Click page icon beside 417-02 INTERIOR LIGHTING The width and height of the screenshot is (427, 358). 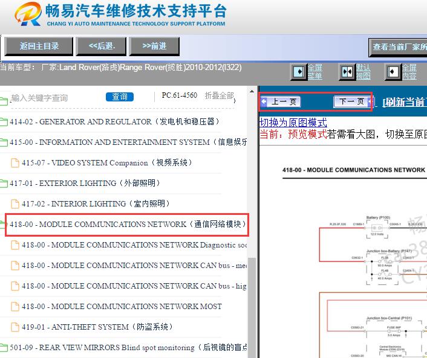coord(15,204)
